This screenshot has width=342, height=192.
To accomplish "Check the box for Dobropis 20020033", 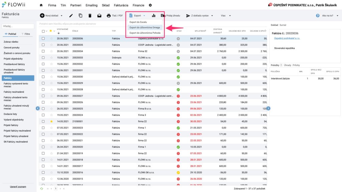I will coord(43,58).
